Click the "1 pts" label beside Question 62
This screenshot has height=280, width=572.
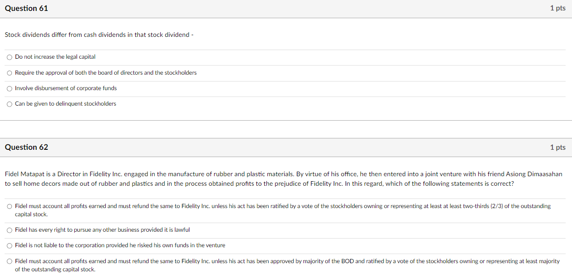point(557,147)
